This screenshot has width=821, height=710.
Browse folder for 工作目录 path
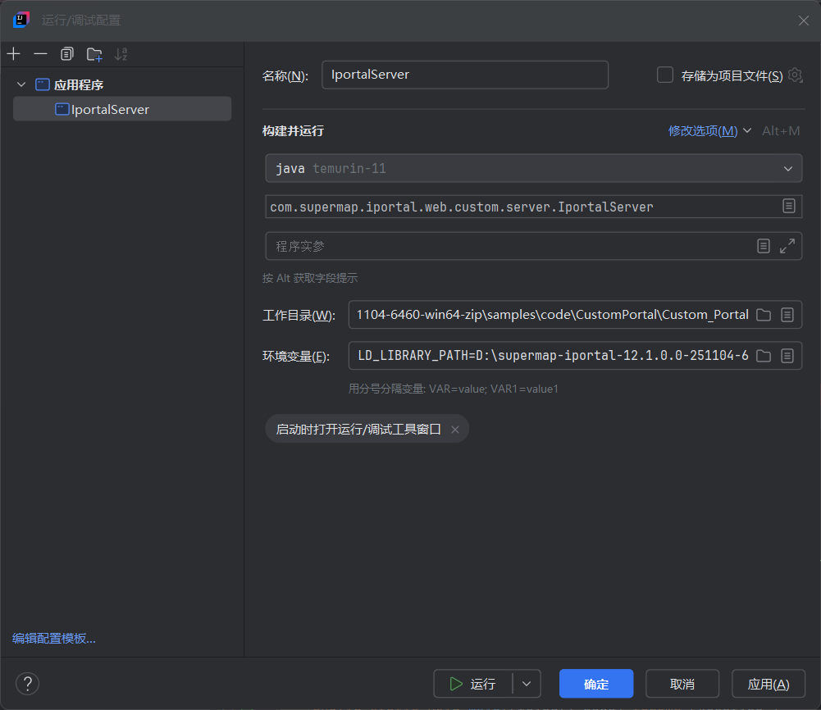click(x=763, y=315)
